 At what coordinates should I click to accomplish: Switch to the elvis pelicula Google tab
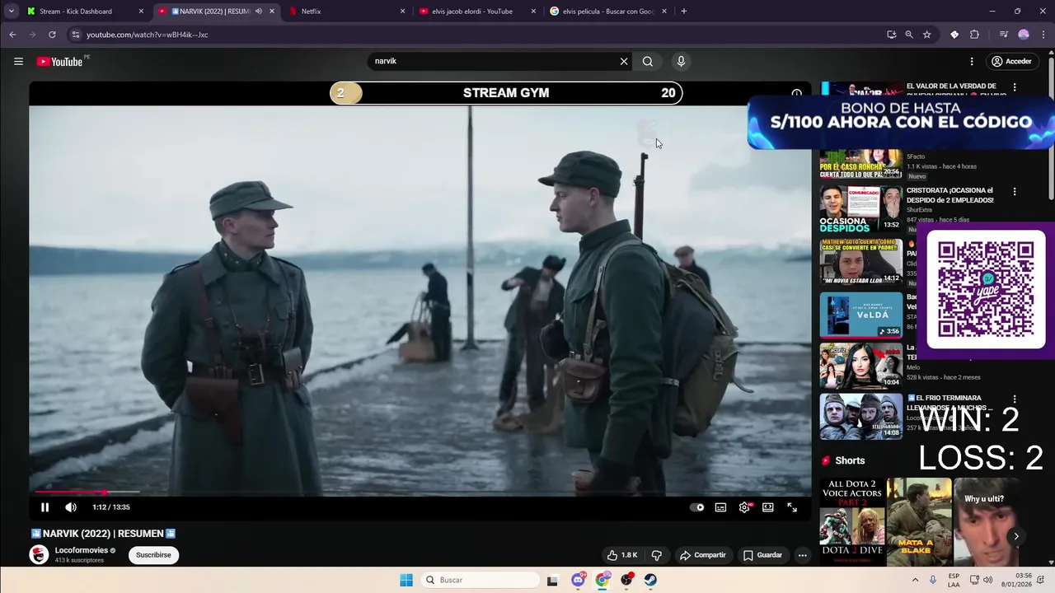coord(608,12)
